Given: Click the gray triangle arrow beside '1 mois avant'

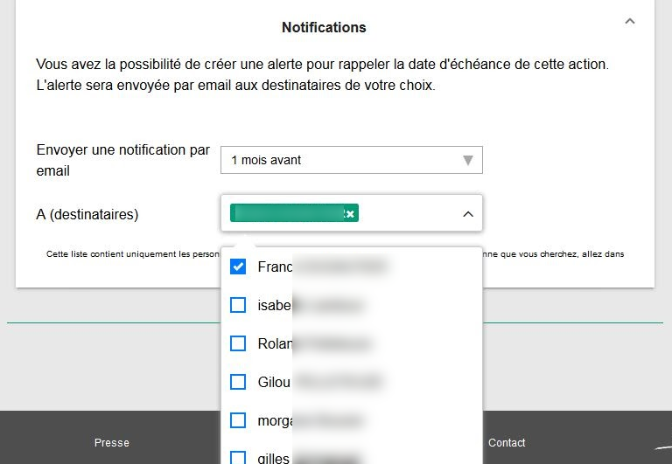Looking at the screenshot, I should [x=468, y=160].
